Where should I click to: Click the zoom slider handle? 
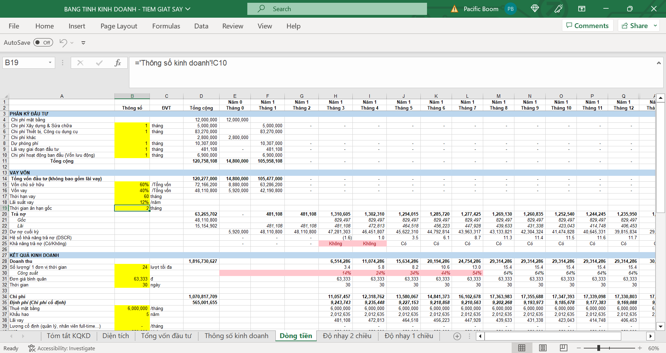[599, 348]
